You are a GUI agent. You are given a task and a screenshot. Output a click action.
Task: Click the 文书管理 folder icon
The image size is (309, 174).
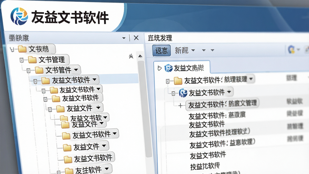32,60
